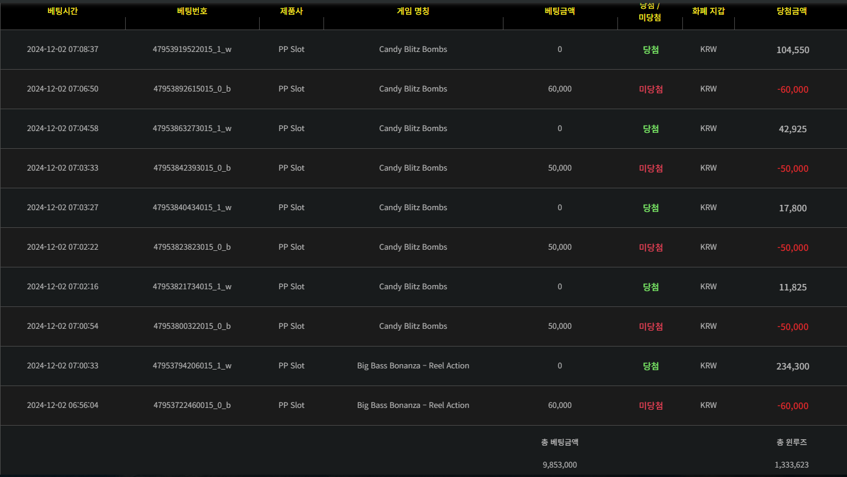The image size is (847, 477).
Task: Click Big Bass Bonanza game at 06:56:04
Action: [x=413, y=406]
